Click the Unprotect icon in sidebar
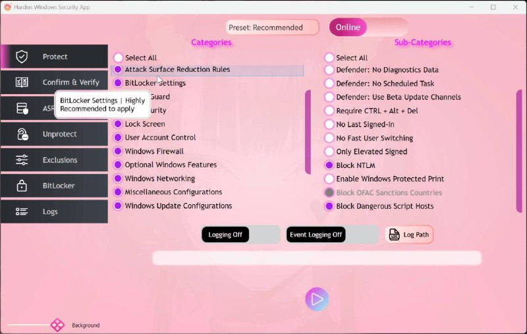The height and width of the screenshot is (334, 527). pyautogui.click(x=22, y=134)
